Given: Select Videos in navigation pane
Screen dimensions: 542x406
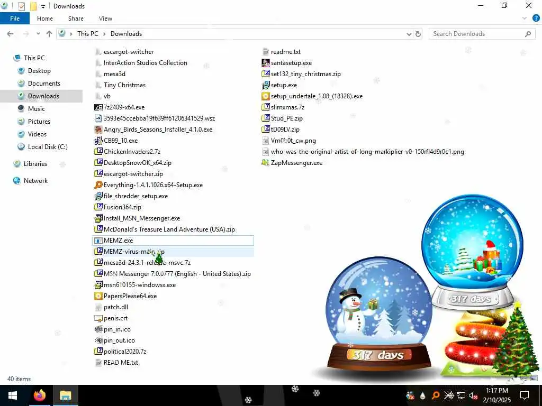Looking at the screenshot, I should [x=37, y=134].
